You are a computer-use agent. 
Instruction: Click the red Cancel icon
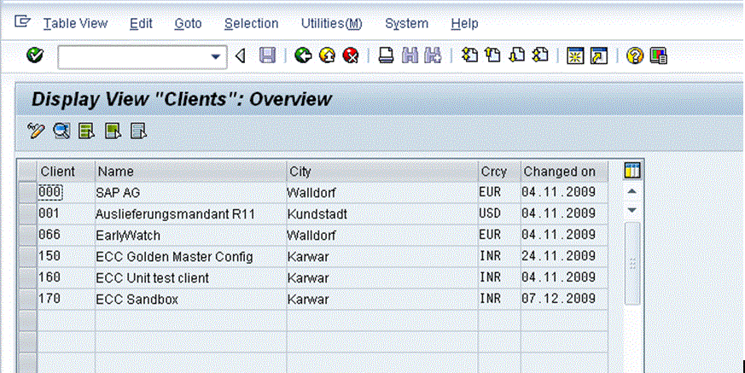coord(350,56)
